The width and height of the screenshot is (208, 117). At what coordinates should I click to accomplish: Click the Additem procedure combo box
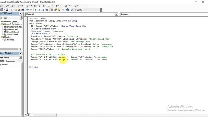pyautogui.click(x=164, y=14)
